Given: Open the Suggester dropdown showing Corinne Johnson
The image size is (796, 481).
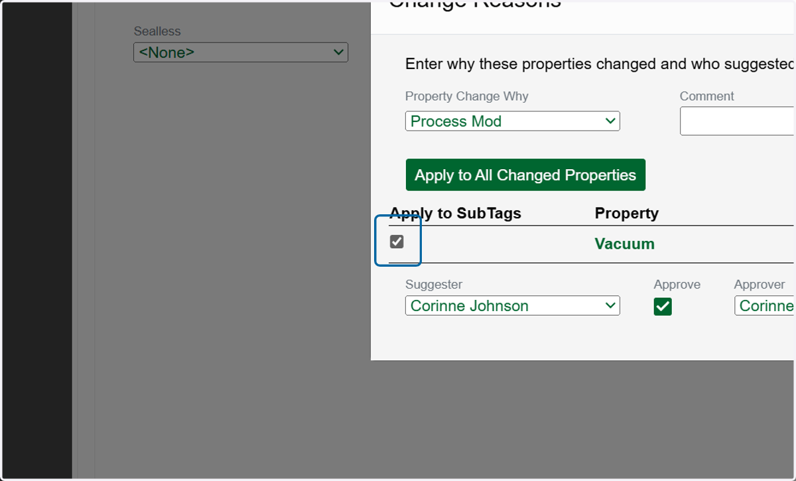Looking at the screenshot, I should click(512, 305).
